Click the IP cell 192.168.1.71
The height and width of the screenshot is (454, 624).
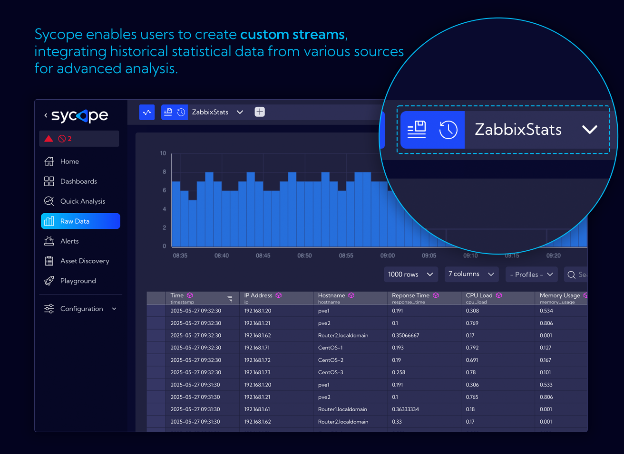[257, 348]
